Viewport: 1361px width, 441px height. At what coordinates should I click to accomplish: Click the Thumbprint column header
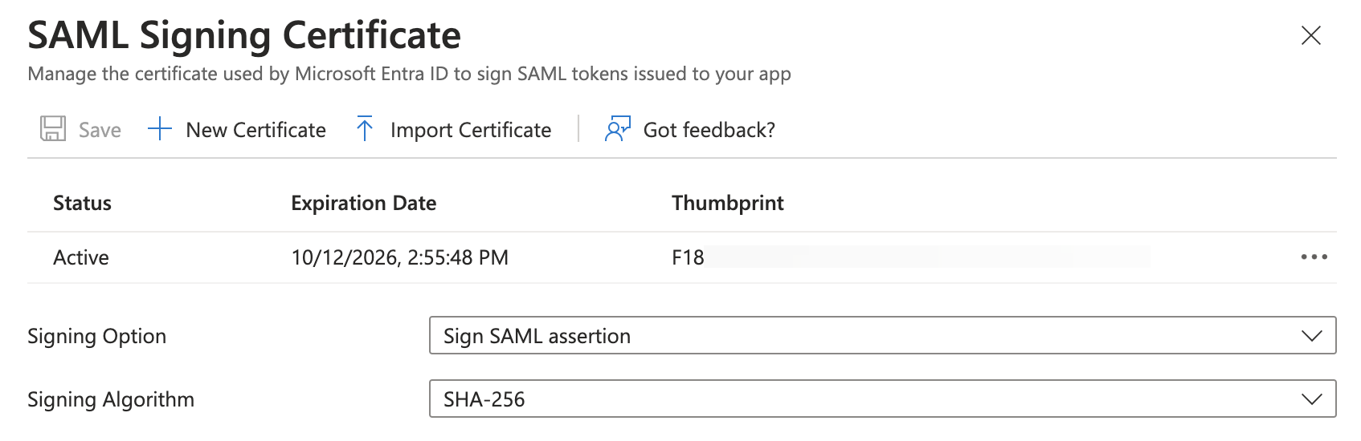coord(727,204)
